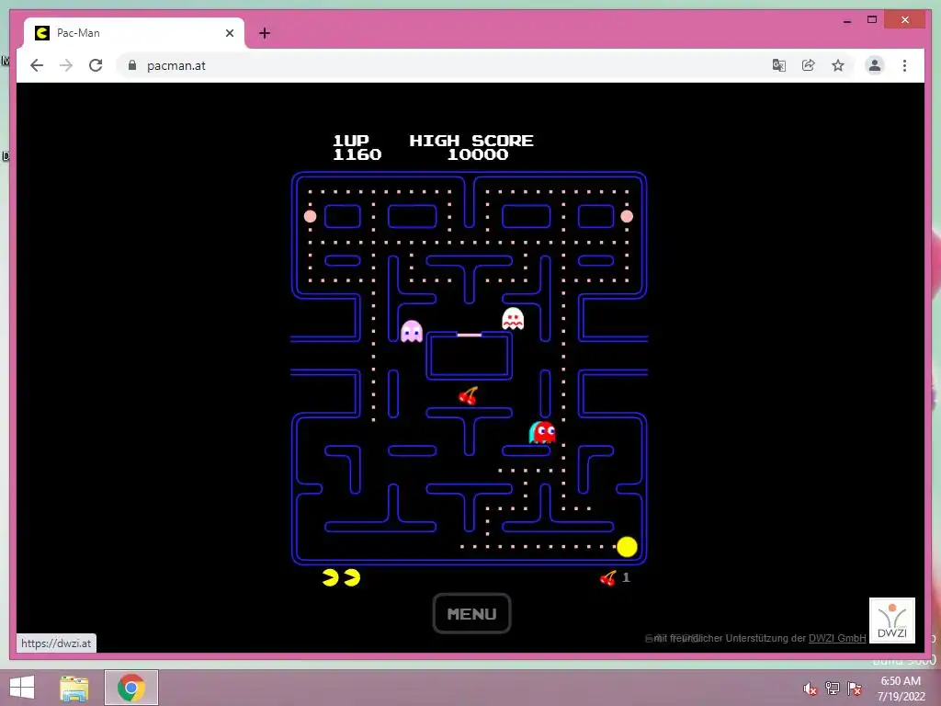Click the white frightened ghost
The width and height of the screenshot is (941, 706).
point(513,319)
